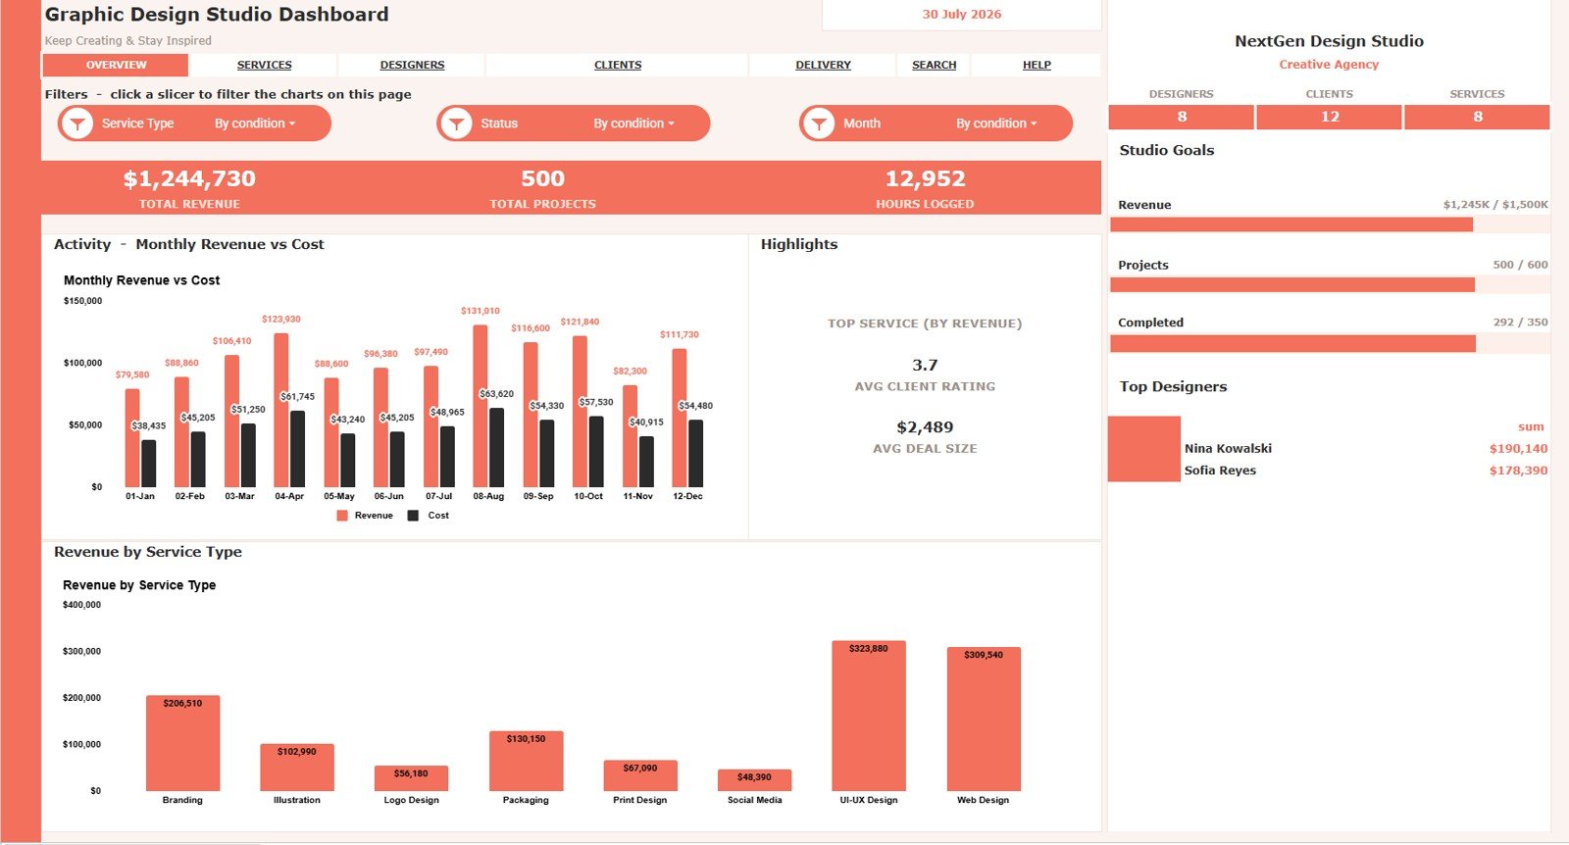Click the Top Designers avatar block
Viewport: 1569px width, 845px height.
(1144, 449)
